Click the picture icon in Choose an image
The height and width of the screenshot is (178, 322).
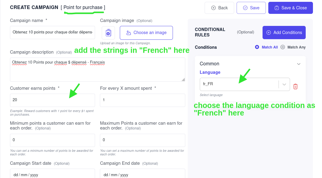[129, 33]
